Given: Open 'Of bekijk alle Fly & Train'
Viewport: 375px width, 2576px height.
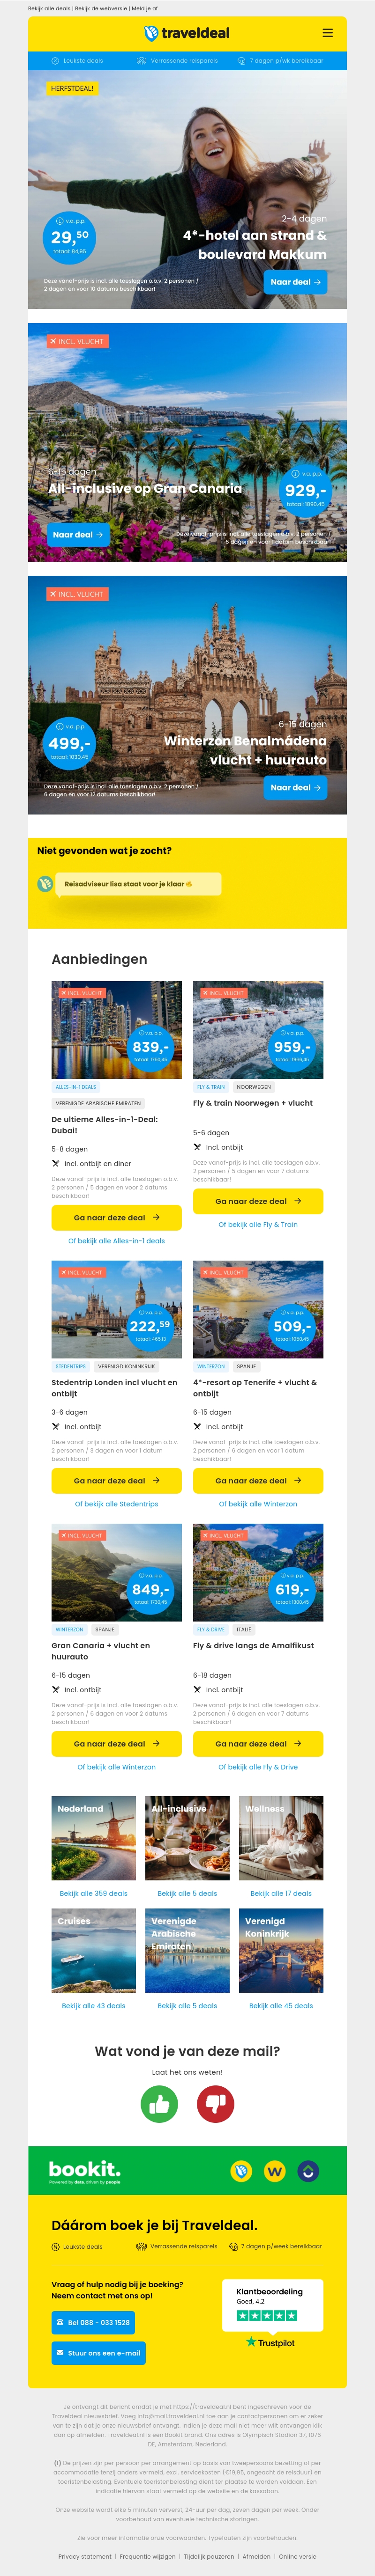Looking at the screenshot, I should (x=259, y=1225).
